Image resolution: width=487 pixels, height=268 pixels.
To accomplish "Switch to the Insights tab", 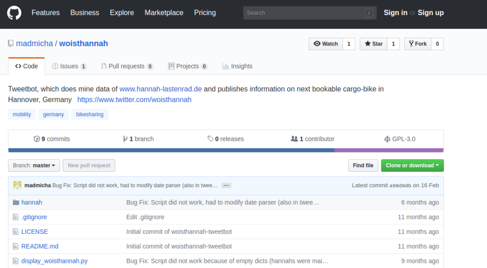I will point(238,66).
